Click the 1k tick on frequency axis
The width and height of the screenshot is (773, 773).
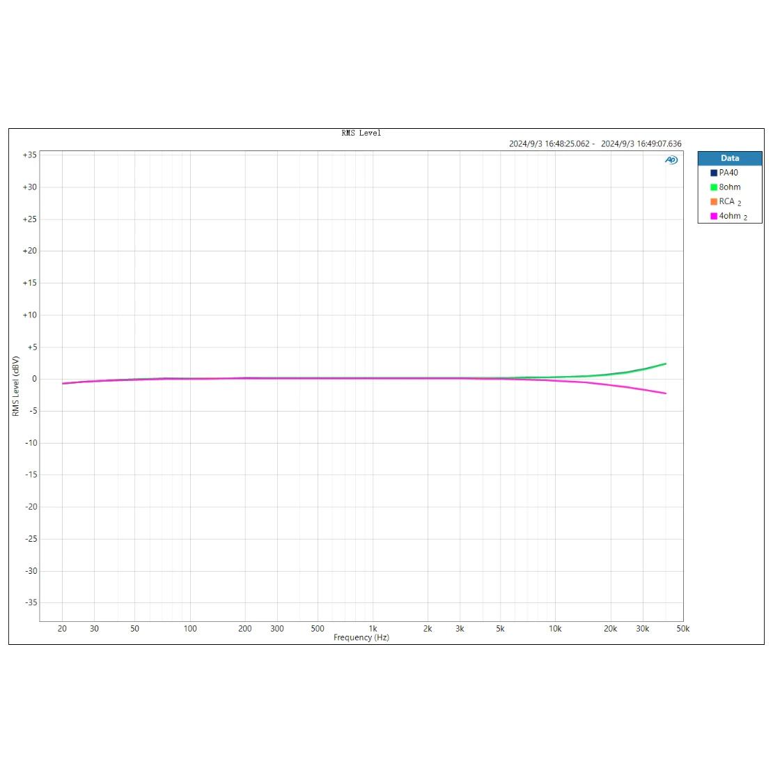tap(373, 629)
